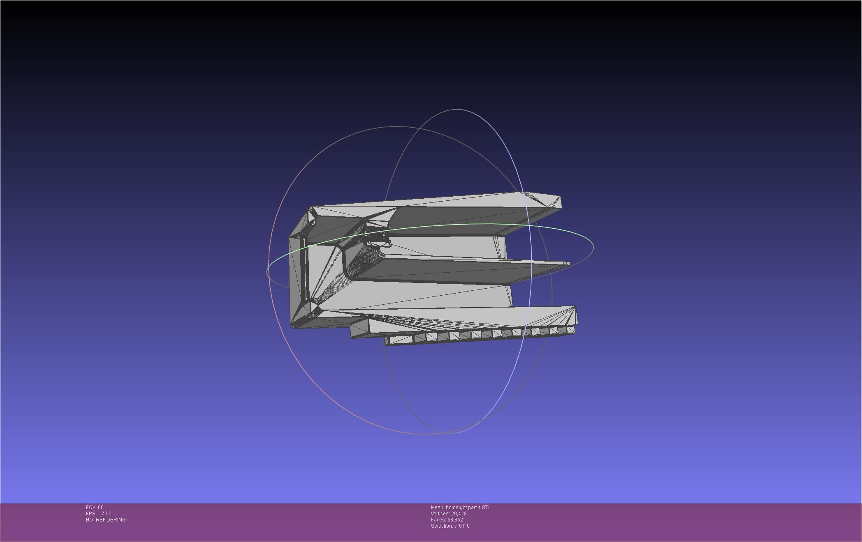Click the toothed rail under the model
The height and width of the screenshot is (542, 862).
(x=477, y=335)
